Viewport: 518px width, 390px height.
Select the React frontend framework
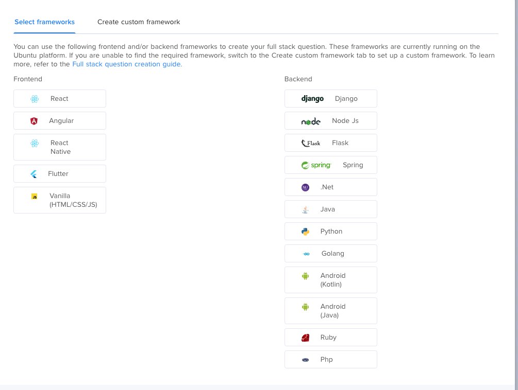click(x=60, y=99)
